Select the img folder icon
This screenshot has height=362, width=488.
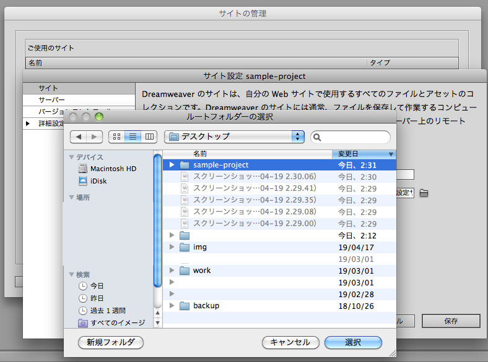(185, 248)
